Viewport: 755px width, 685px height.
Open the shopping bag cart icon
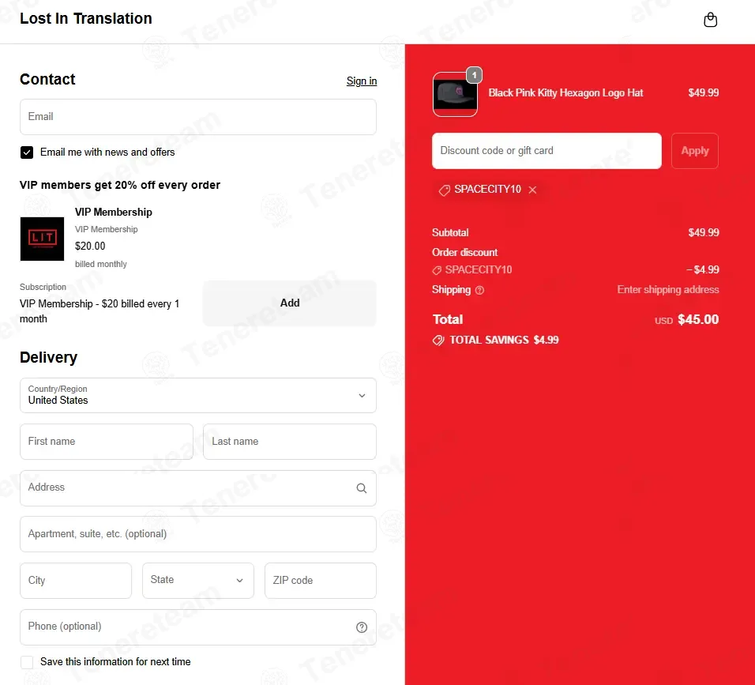coord(710,20)
